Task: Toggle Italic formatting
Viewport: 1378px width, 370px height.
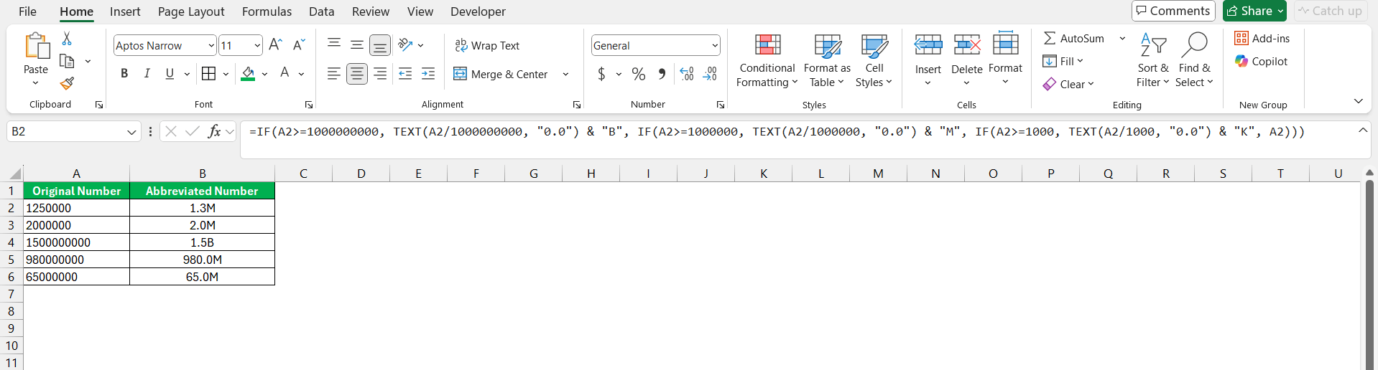Action: 147,73
